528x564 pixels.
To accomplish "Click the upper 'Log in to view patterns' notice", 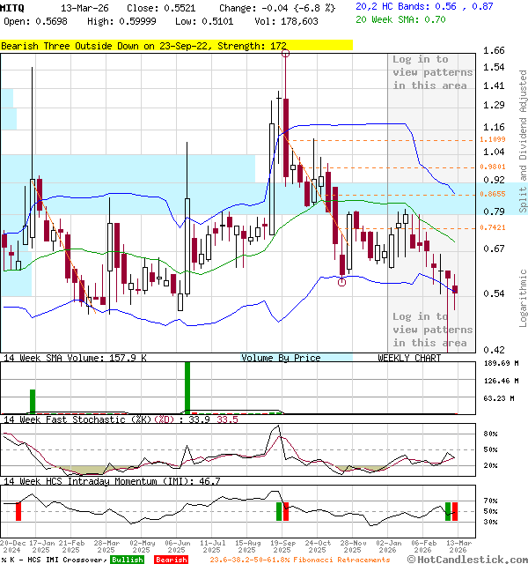I will (430, 72).
